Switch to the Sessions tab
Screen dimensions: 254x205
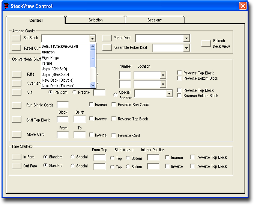(155, 20)
